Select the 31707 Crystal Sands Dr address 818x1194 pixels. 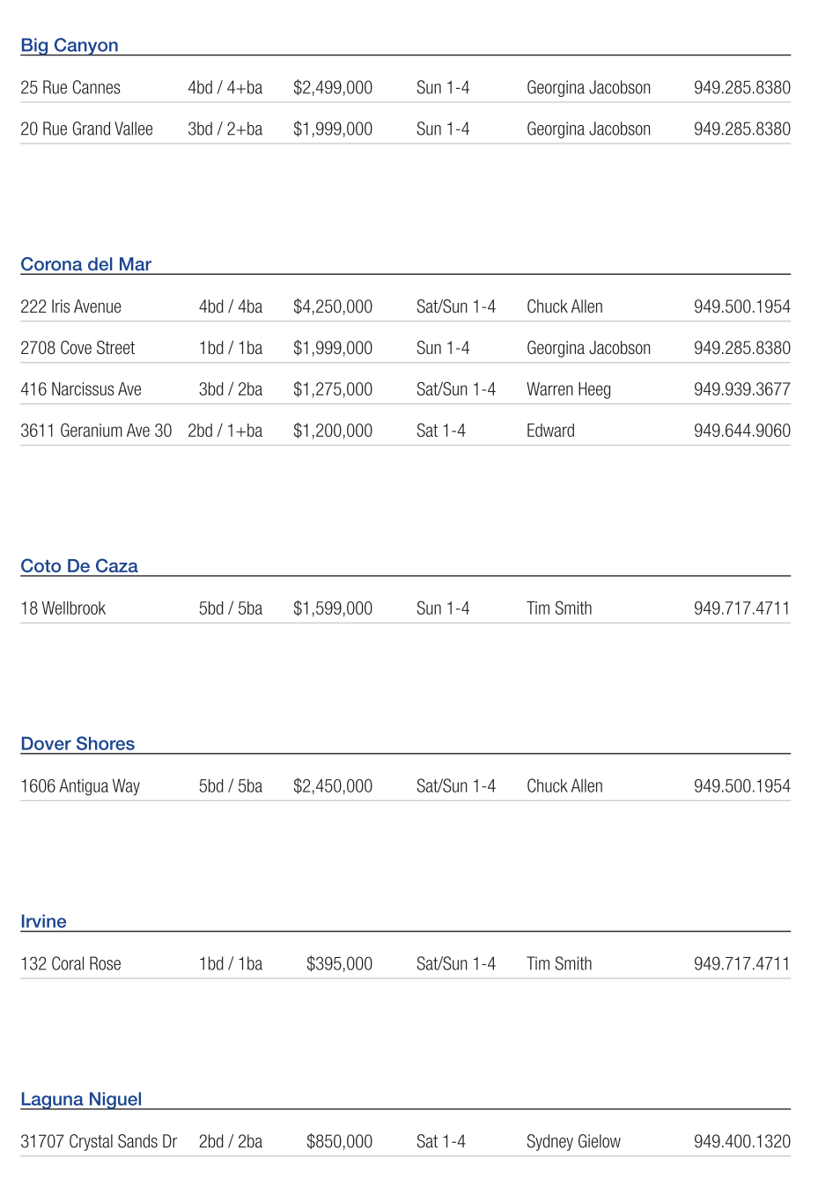99,1142
